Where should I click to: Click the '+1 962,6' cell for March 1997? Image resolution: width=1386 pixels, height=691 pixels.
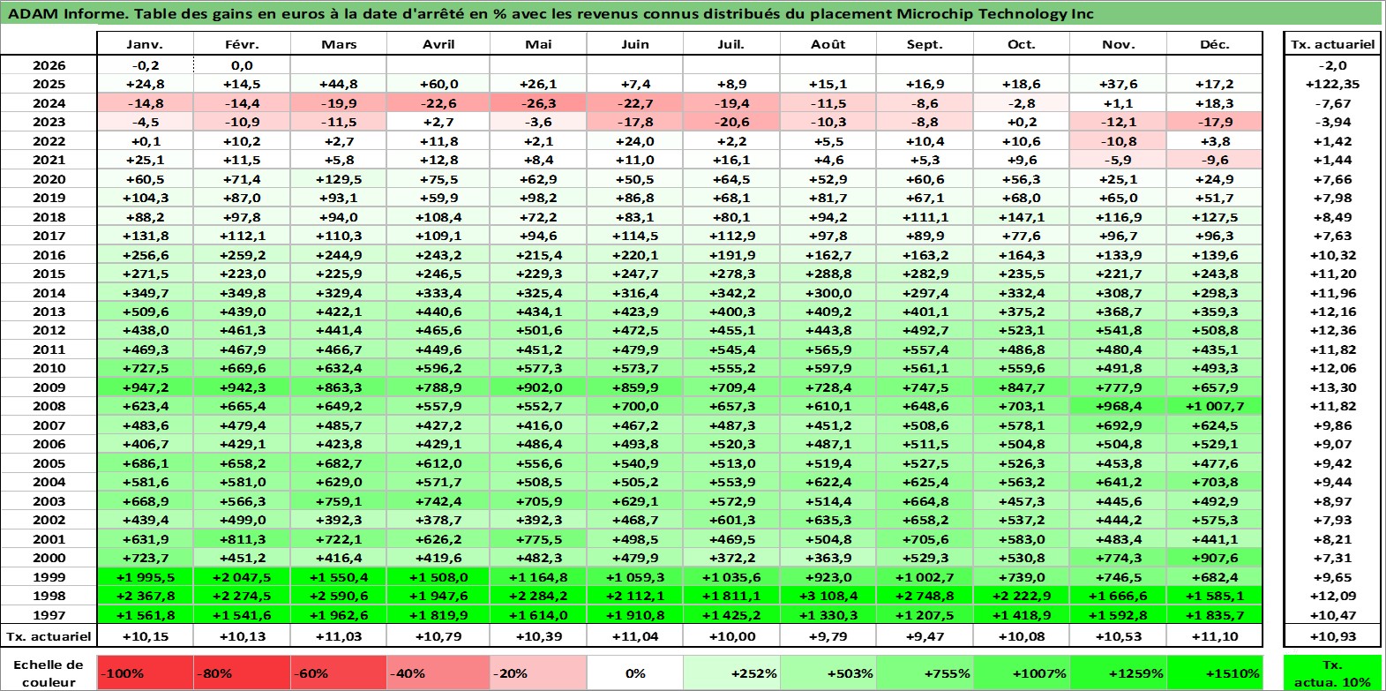coord(339,615)
